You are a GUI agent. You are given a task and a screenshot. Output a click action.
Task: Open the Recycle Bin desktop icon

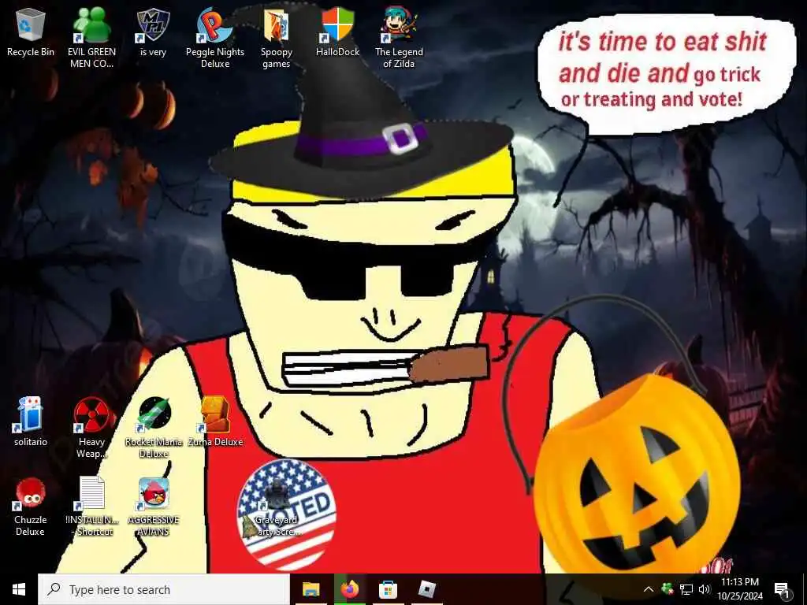[31, 32]
